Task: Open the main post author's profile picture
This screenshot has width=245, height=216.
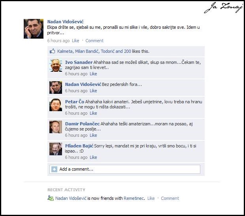Action: coord(34,29)
